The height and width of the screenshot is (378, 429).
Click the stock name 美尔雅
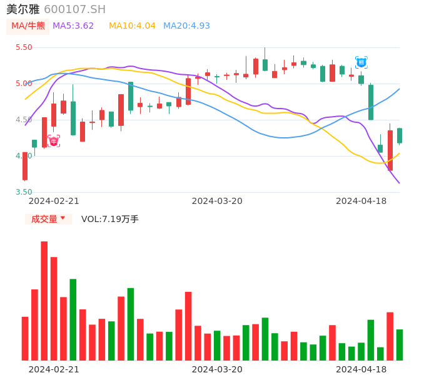click(23, 9)
